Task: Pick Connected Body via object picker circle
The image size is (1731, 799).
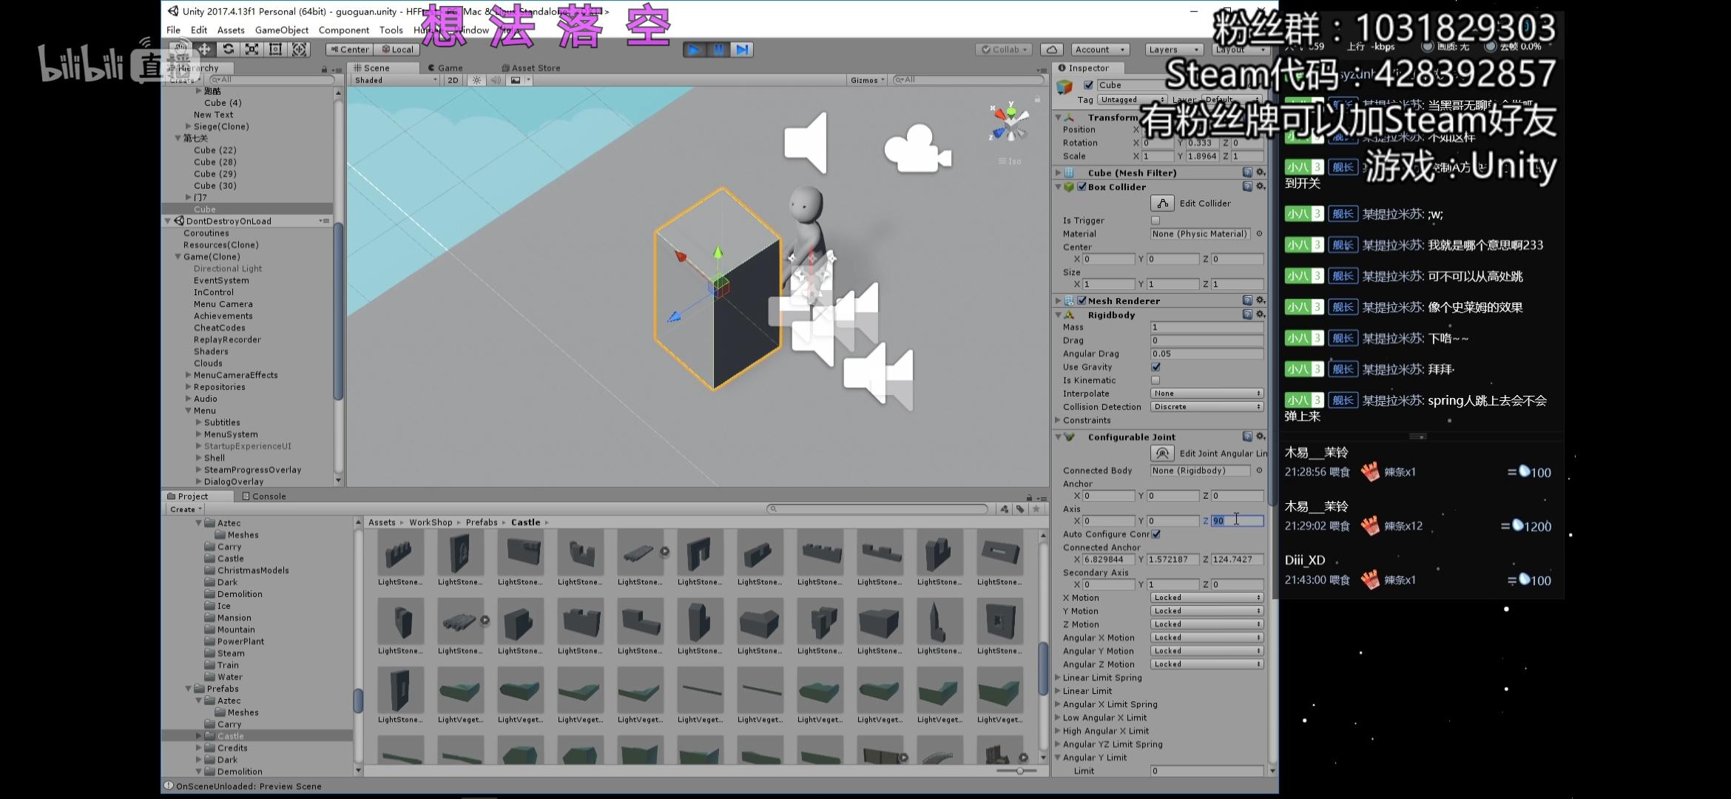Action: click(1259, 471)
